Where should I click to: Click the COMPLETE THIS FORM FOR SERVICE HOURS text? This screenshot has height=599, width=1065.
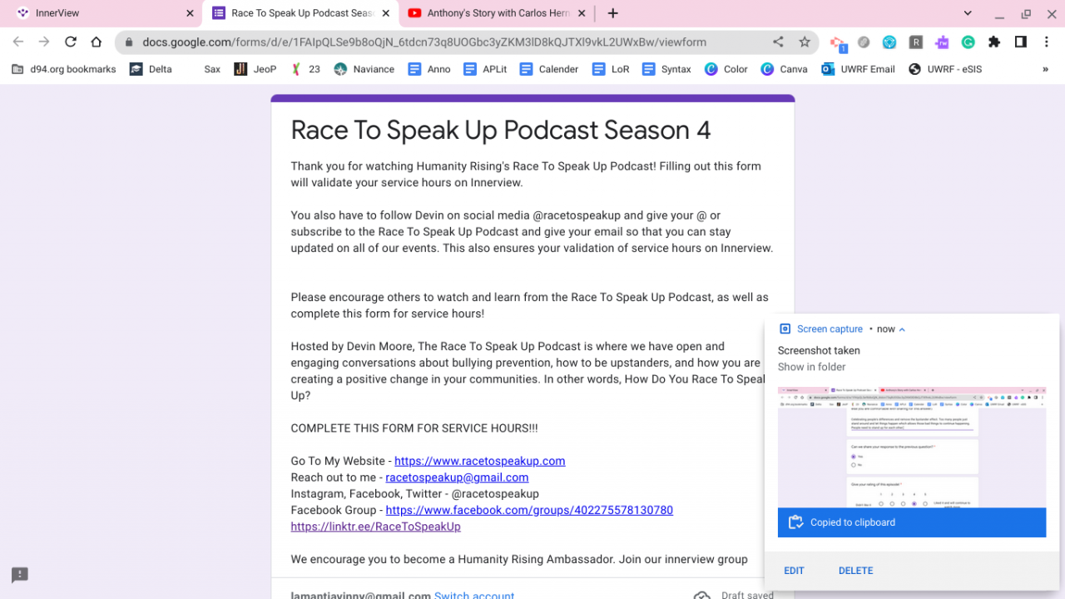pos(414,428)
